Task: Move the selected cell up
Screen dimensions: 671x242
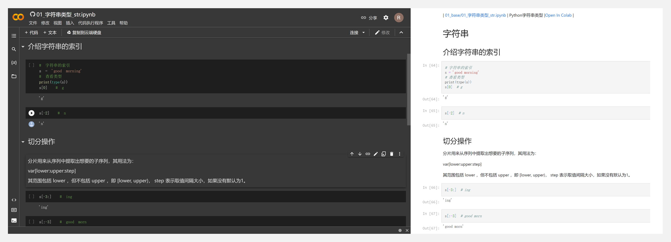Action: coord(352,154)
